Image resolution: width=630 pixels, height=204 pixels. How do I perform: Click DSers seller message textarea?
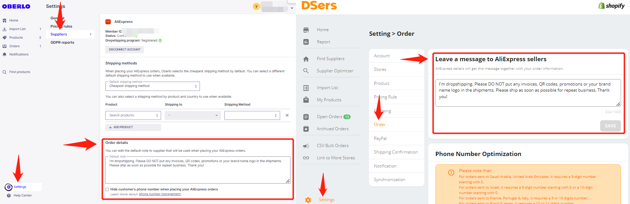pyautogui.click(x=528, y=93)
